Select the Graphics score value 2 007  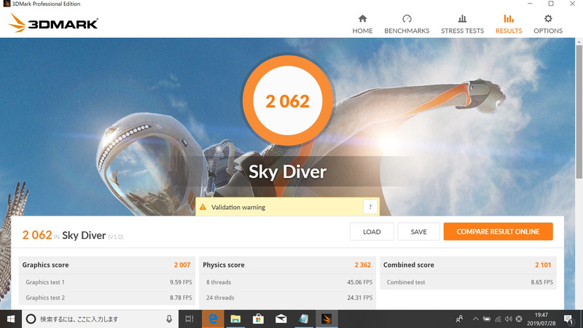click(181, 265)
